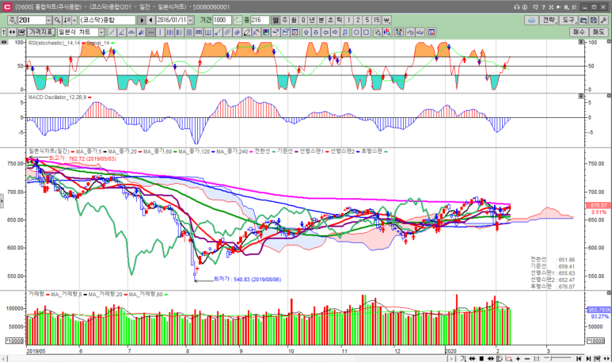612x362 pixels.
Task: Click the 기간 period input field 1000
Action: pos(222,20)
